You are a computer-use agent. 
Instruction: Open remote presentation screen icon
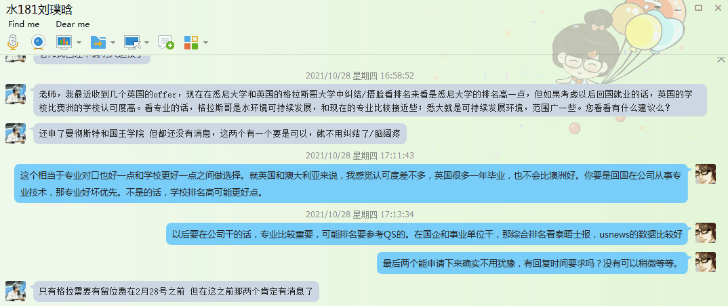click(63, 42)
